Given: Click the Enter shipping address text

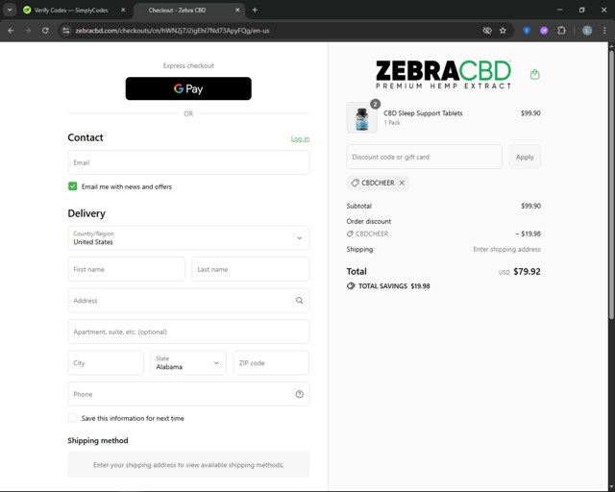Looking at the screenshot, I should tap(506, 249).
